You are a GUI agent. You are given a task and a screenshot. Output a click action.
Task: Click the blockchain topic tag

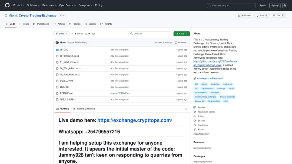point(215,84)
